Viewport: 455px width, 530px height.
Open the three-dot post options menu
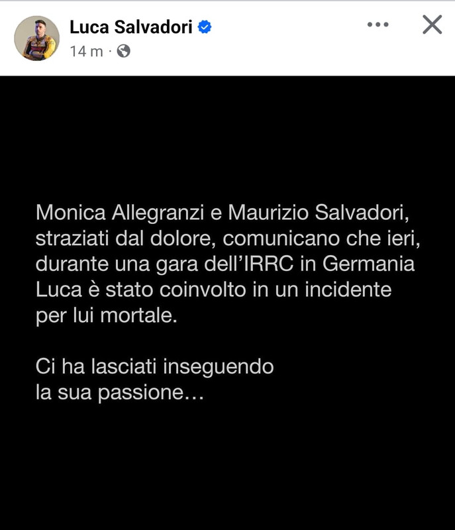coord(378,25)
